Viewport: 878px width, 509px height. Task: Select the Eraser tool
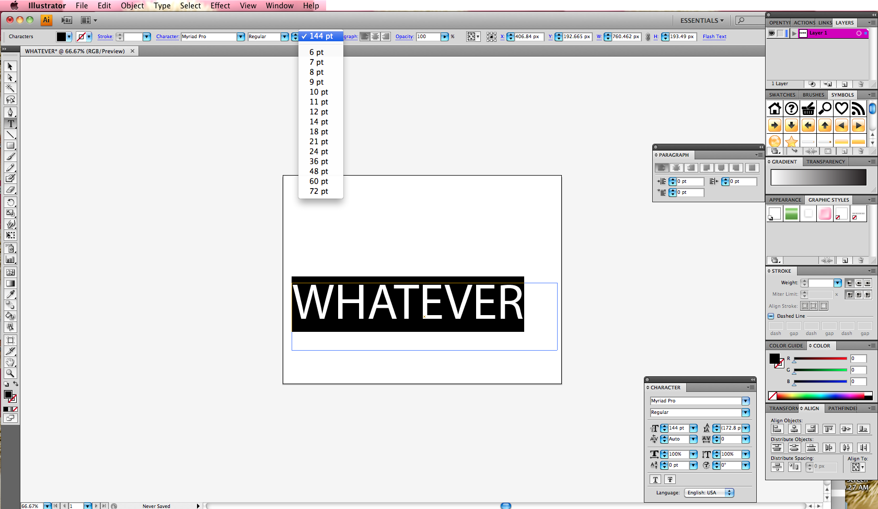pos(10,189)
